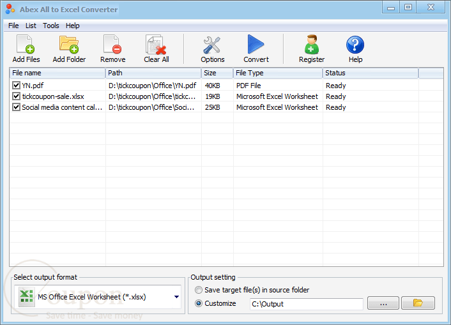Click the browse '...' button

click(x=383, y=303)
